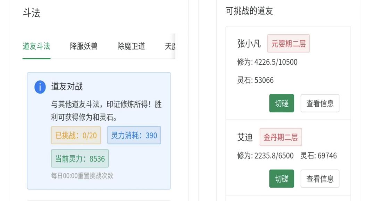Open the partially visible 天魔 tab
The height and width of the screenshot is (201, 375).
click(170, 46)
